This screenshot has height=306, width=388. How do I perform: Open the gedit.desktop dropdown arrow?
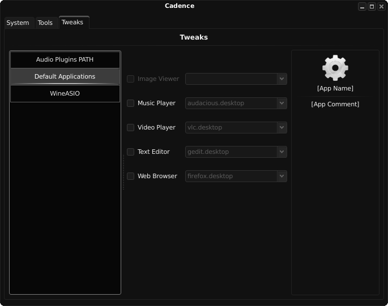pyautogui.click(x=282, y=152)
